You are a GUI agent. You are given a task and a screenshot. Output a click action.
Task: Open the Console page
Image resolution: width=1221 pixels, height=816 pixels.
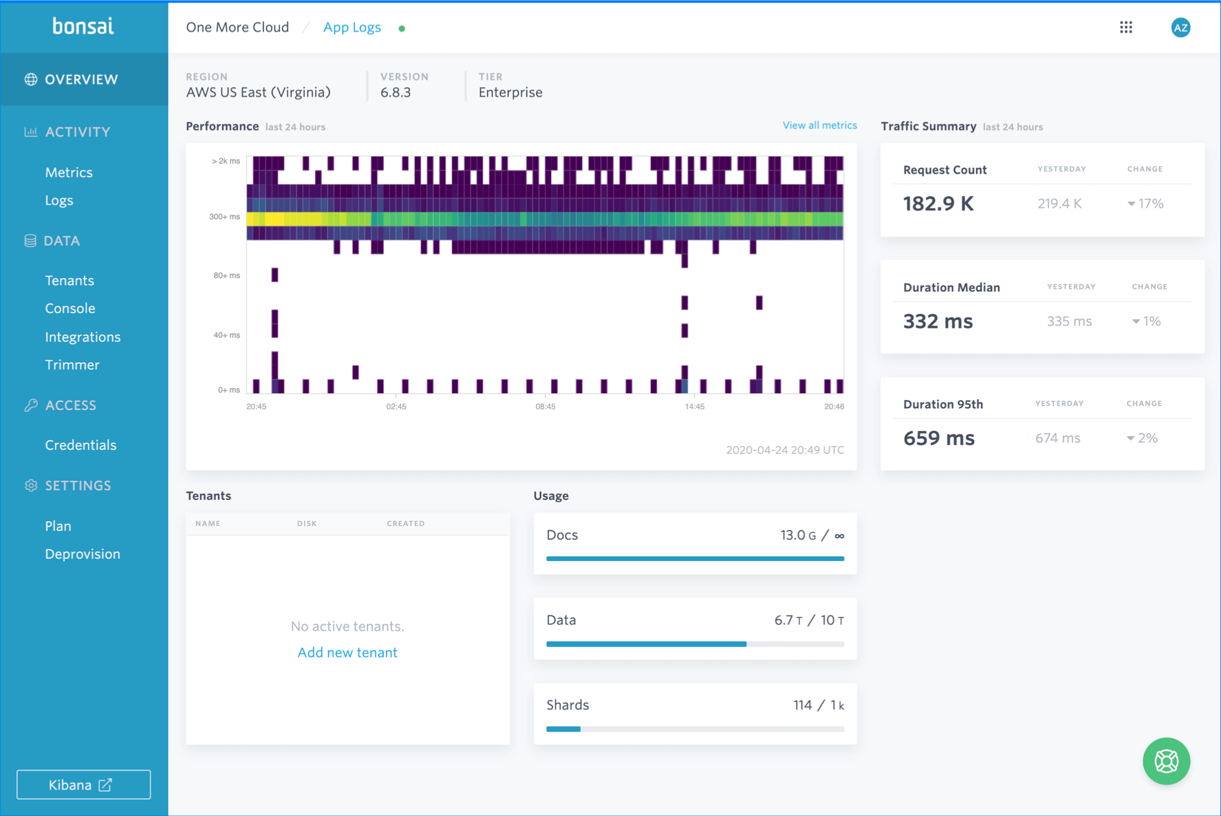[x=70, y=308]
